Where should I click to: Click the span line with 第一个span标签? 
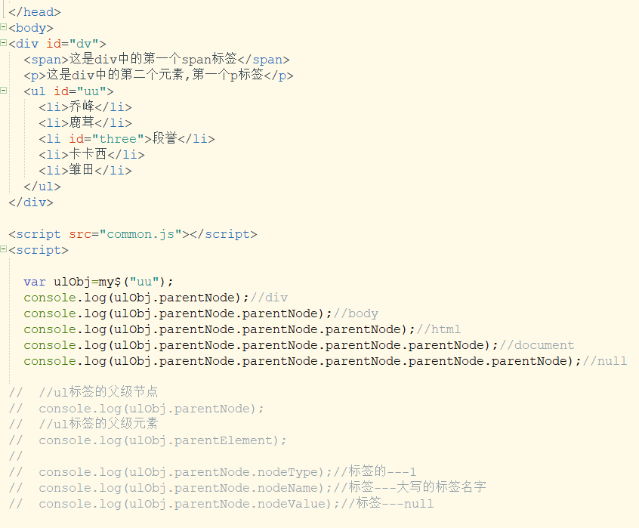click(x=156, y=60)
